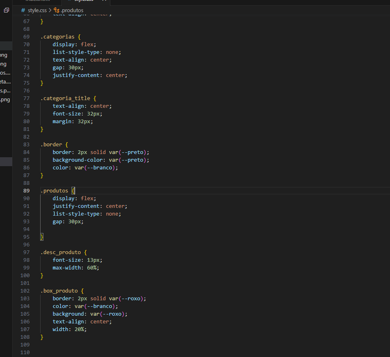Click 'display' property on line 70
390x357 pixels.
pos(63,45)
